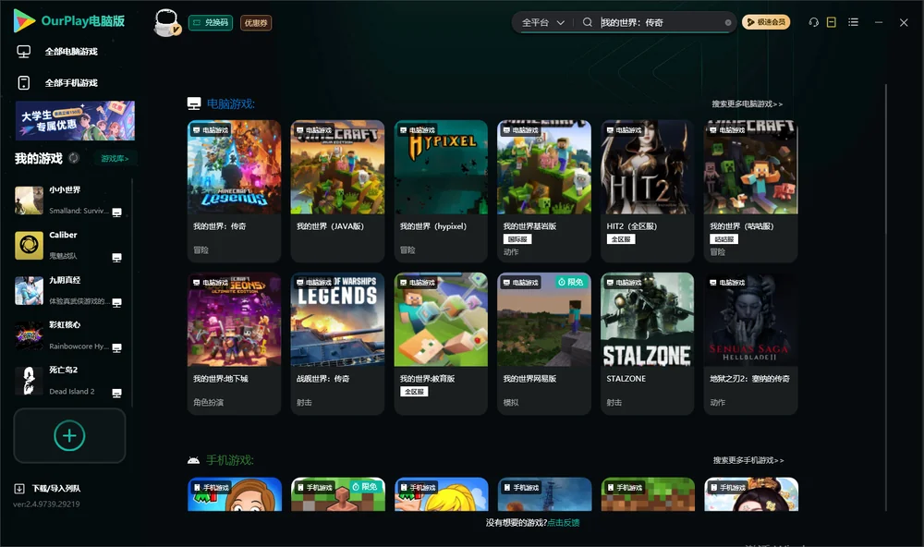Click the 咕咕服 tag under 我的世界 (咕咕服)

click(723, 239)
